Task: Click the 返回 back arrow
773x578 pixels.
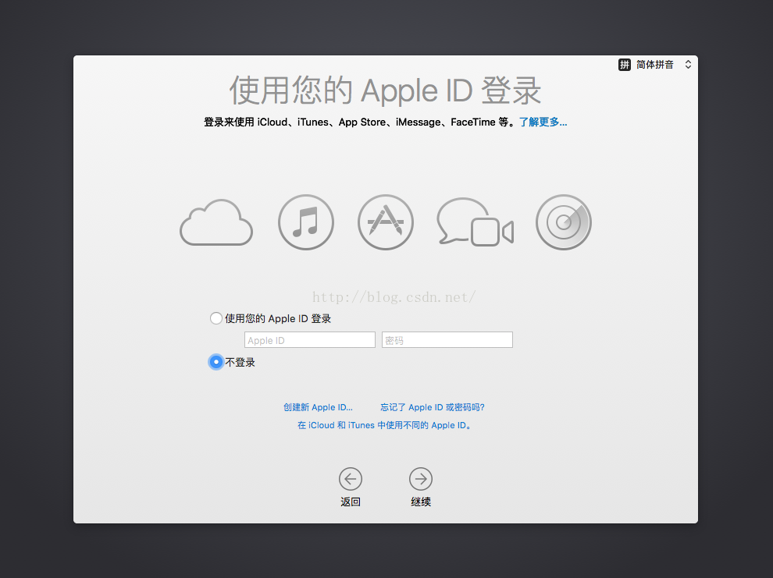Action: coord(351,479)
